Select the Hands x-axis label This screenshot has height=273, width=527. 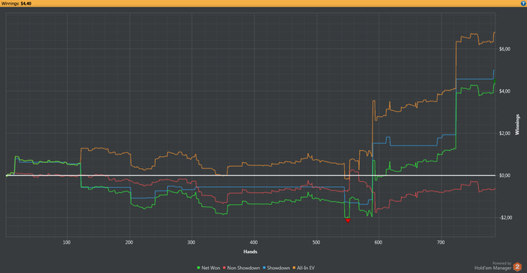pos(250,251)
